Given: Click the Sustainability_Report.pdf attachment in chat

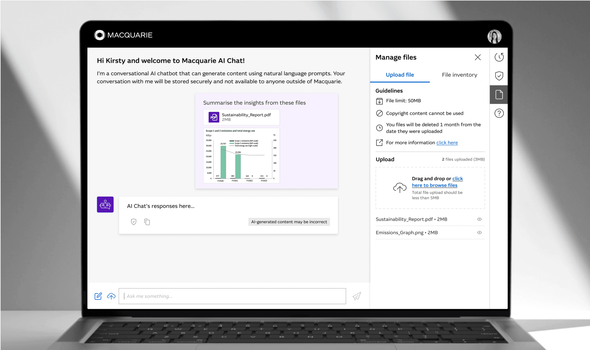Looking at the screenshot, I should coord(241,117).
